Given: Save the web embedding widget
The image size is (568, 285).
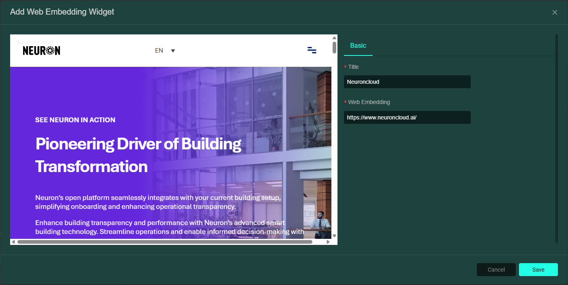Looking at the screenshot, I should 538,270.
